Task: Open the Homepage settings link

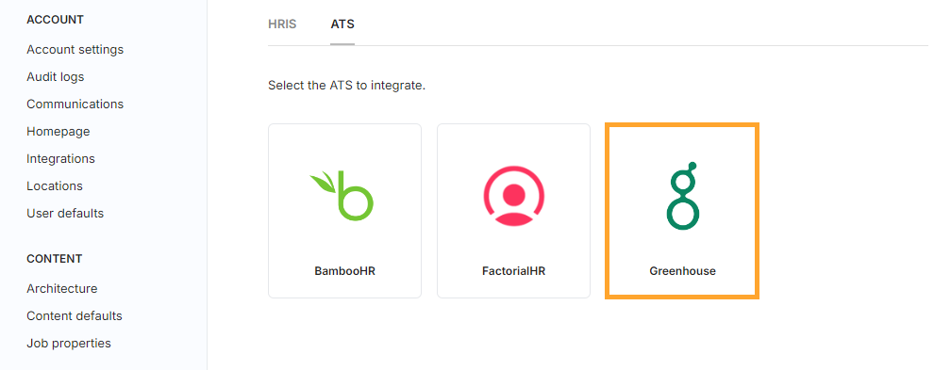Action: point(58,132)
